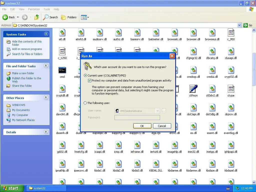
Task: Open Add or remove programs
Action: pos(27,49)
